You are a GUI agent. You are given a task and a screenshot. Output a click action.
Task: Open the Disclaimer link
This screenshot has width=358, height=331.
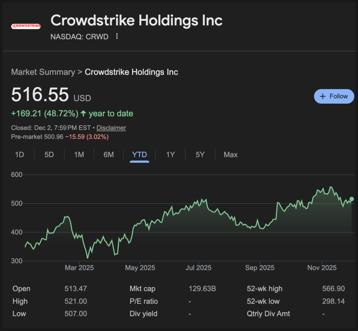point(111,128)
